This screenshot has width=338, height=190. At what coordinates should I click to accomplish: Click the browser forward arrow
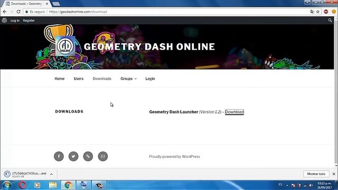12,12
